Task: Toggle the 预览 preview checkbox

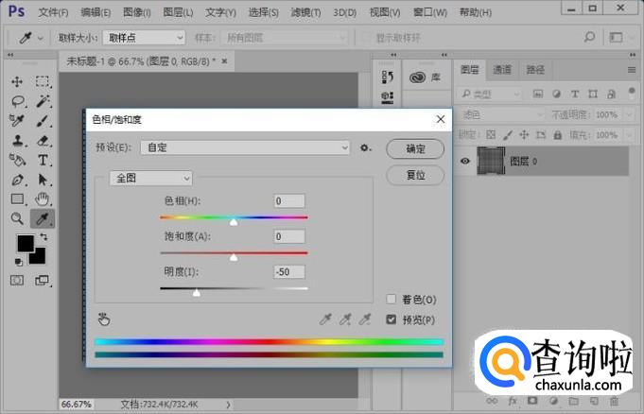Action: (392, 319)
